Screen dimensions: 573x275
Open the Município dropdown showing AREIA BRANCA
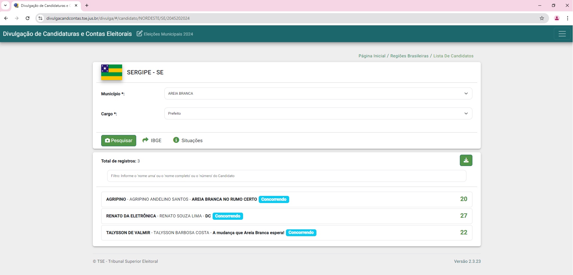pyautogui.click(x=318, y=93)
